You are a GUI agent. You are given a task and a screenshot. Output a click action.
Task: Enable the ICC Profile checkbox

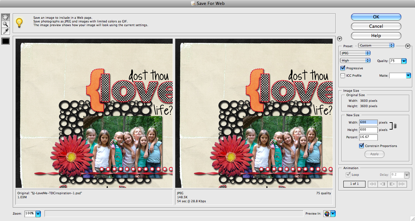tap(343, 76)
